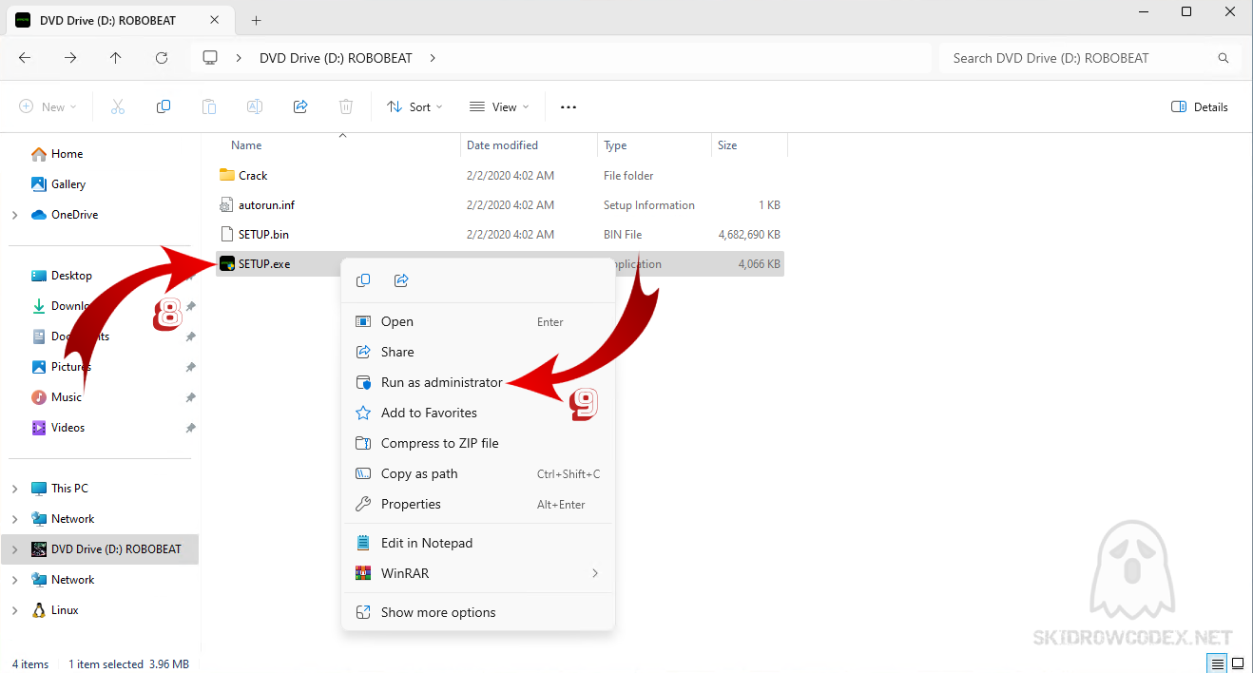This screenshot has height=673, width=1253.
Task: Select the SETUP.bin file name
Action: point(263,234)
